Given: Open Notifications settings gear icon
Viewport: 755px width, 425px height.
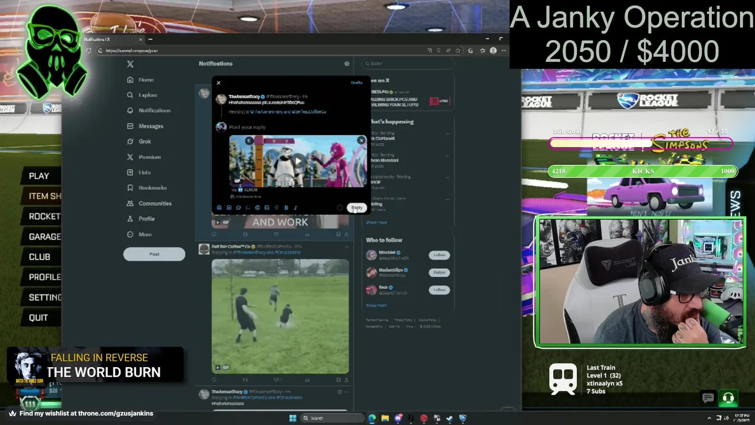Looking at the screenshot, I should click(x=347, y=64).
